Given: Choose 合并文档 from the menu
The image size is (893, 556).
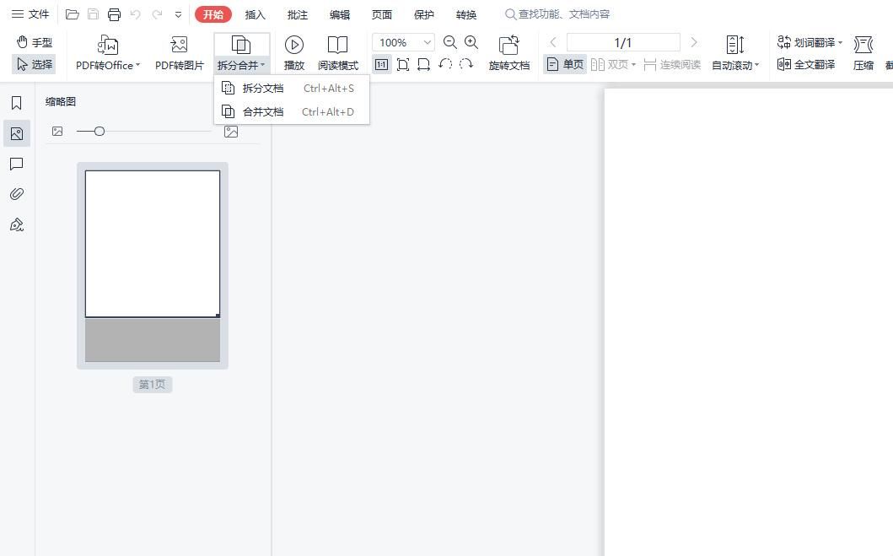Looking at the screenshot, I should (292, 111).
